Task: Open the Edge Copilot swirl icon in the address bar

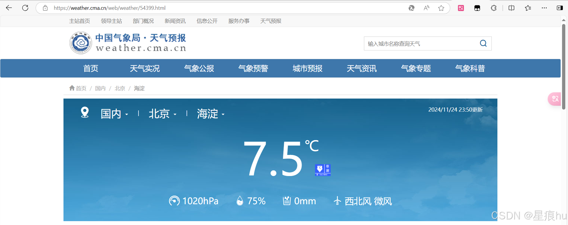Action: [411, 8]
